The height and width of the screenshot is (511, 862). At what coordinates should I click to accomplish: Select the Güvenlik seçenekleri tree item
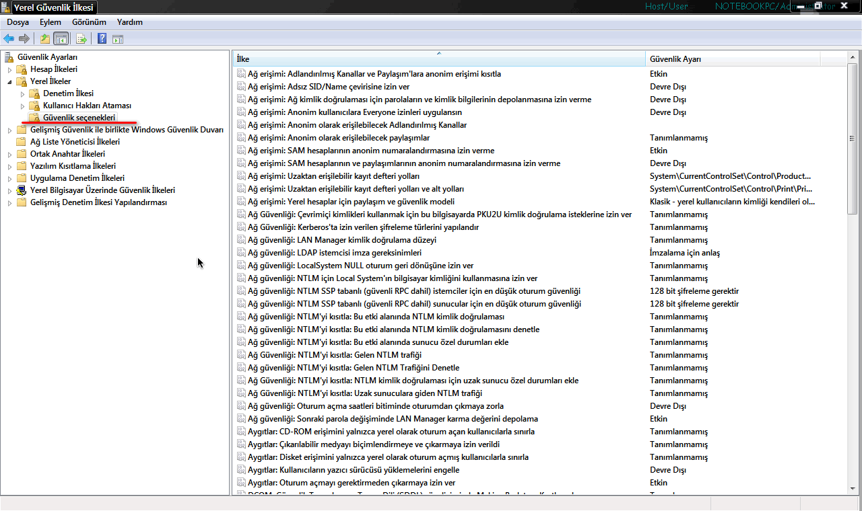[x=79, y=118]
